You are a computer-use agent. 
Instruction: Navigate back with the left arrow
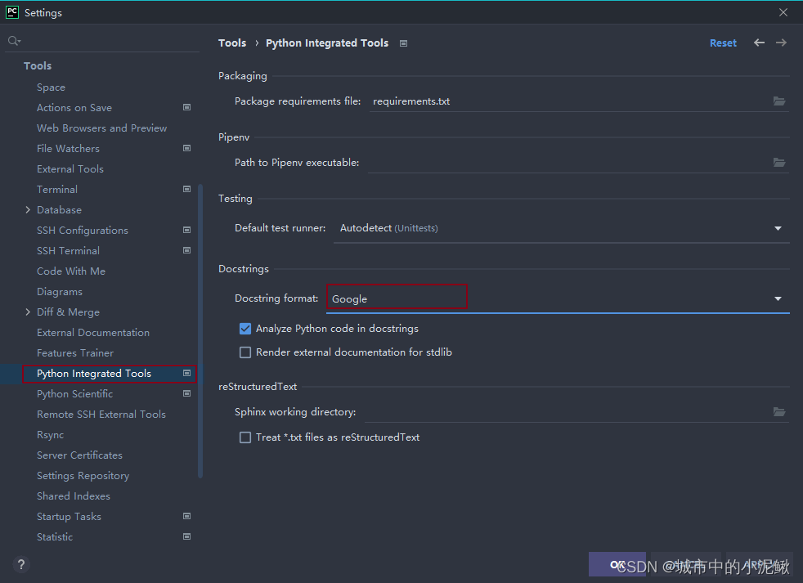[759, 43]
